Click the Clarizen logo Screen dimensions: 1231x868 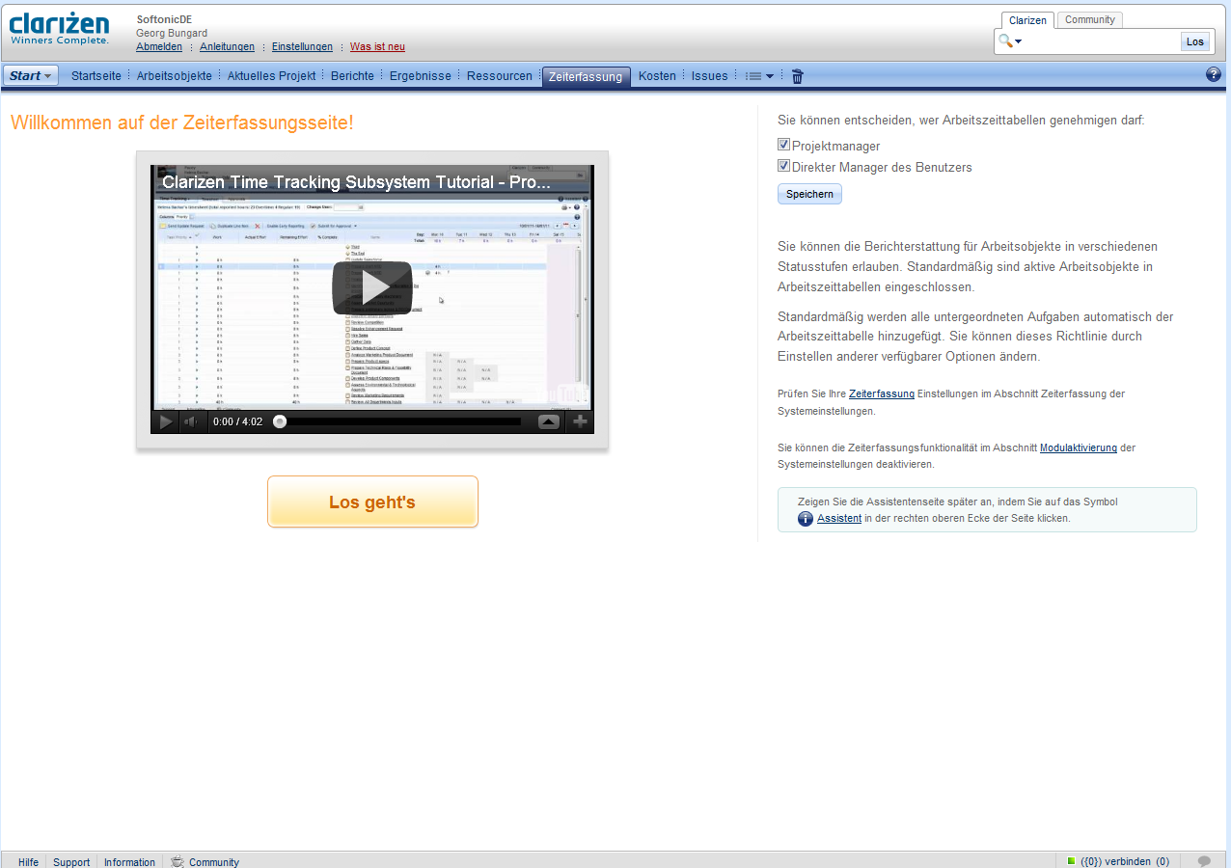pyautogui.click(x=59, y=29)
